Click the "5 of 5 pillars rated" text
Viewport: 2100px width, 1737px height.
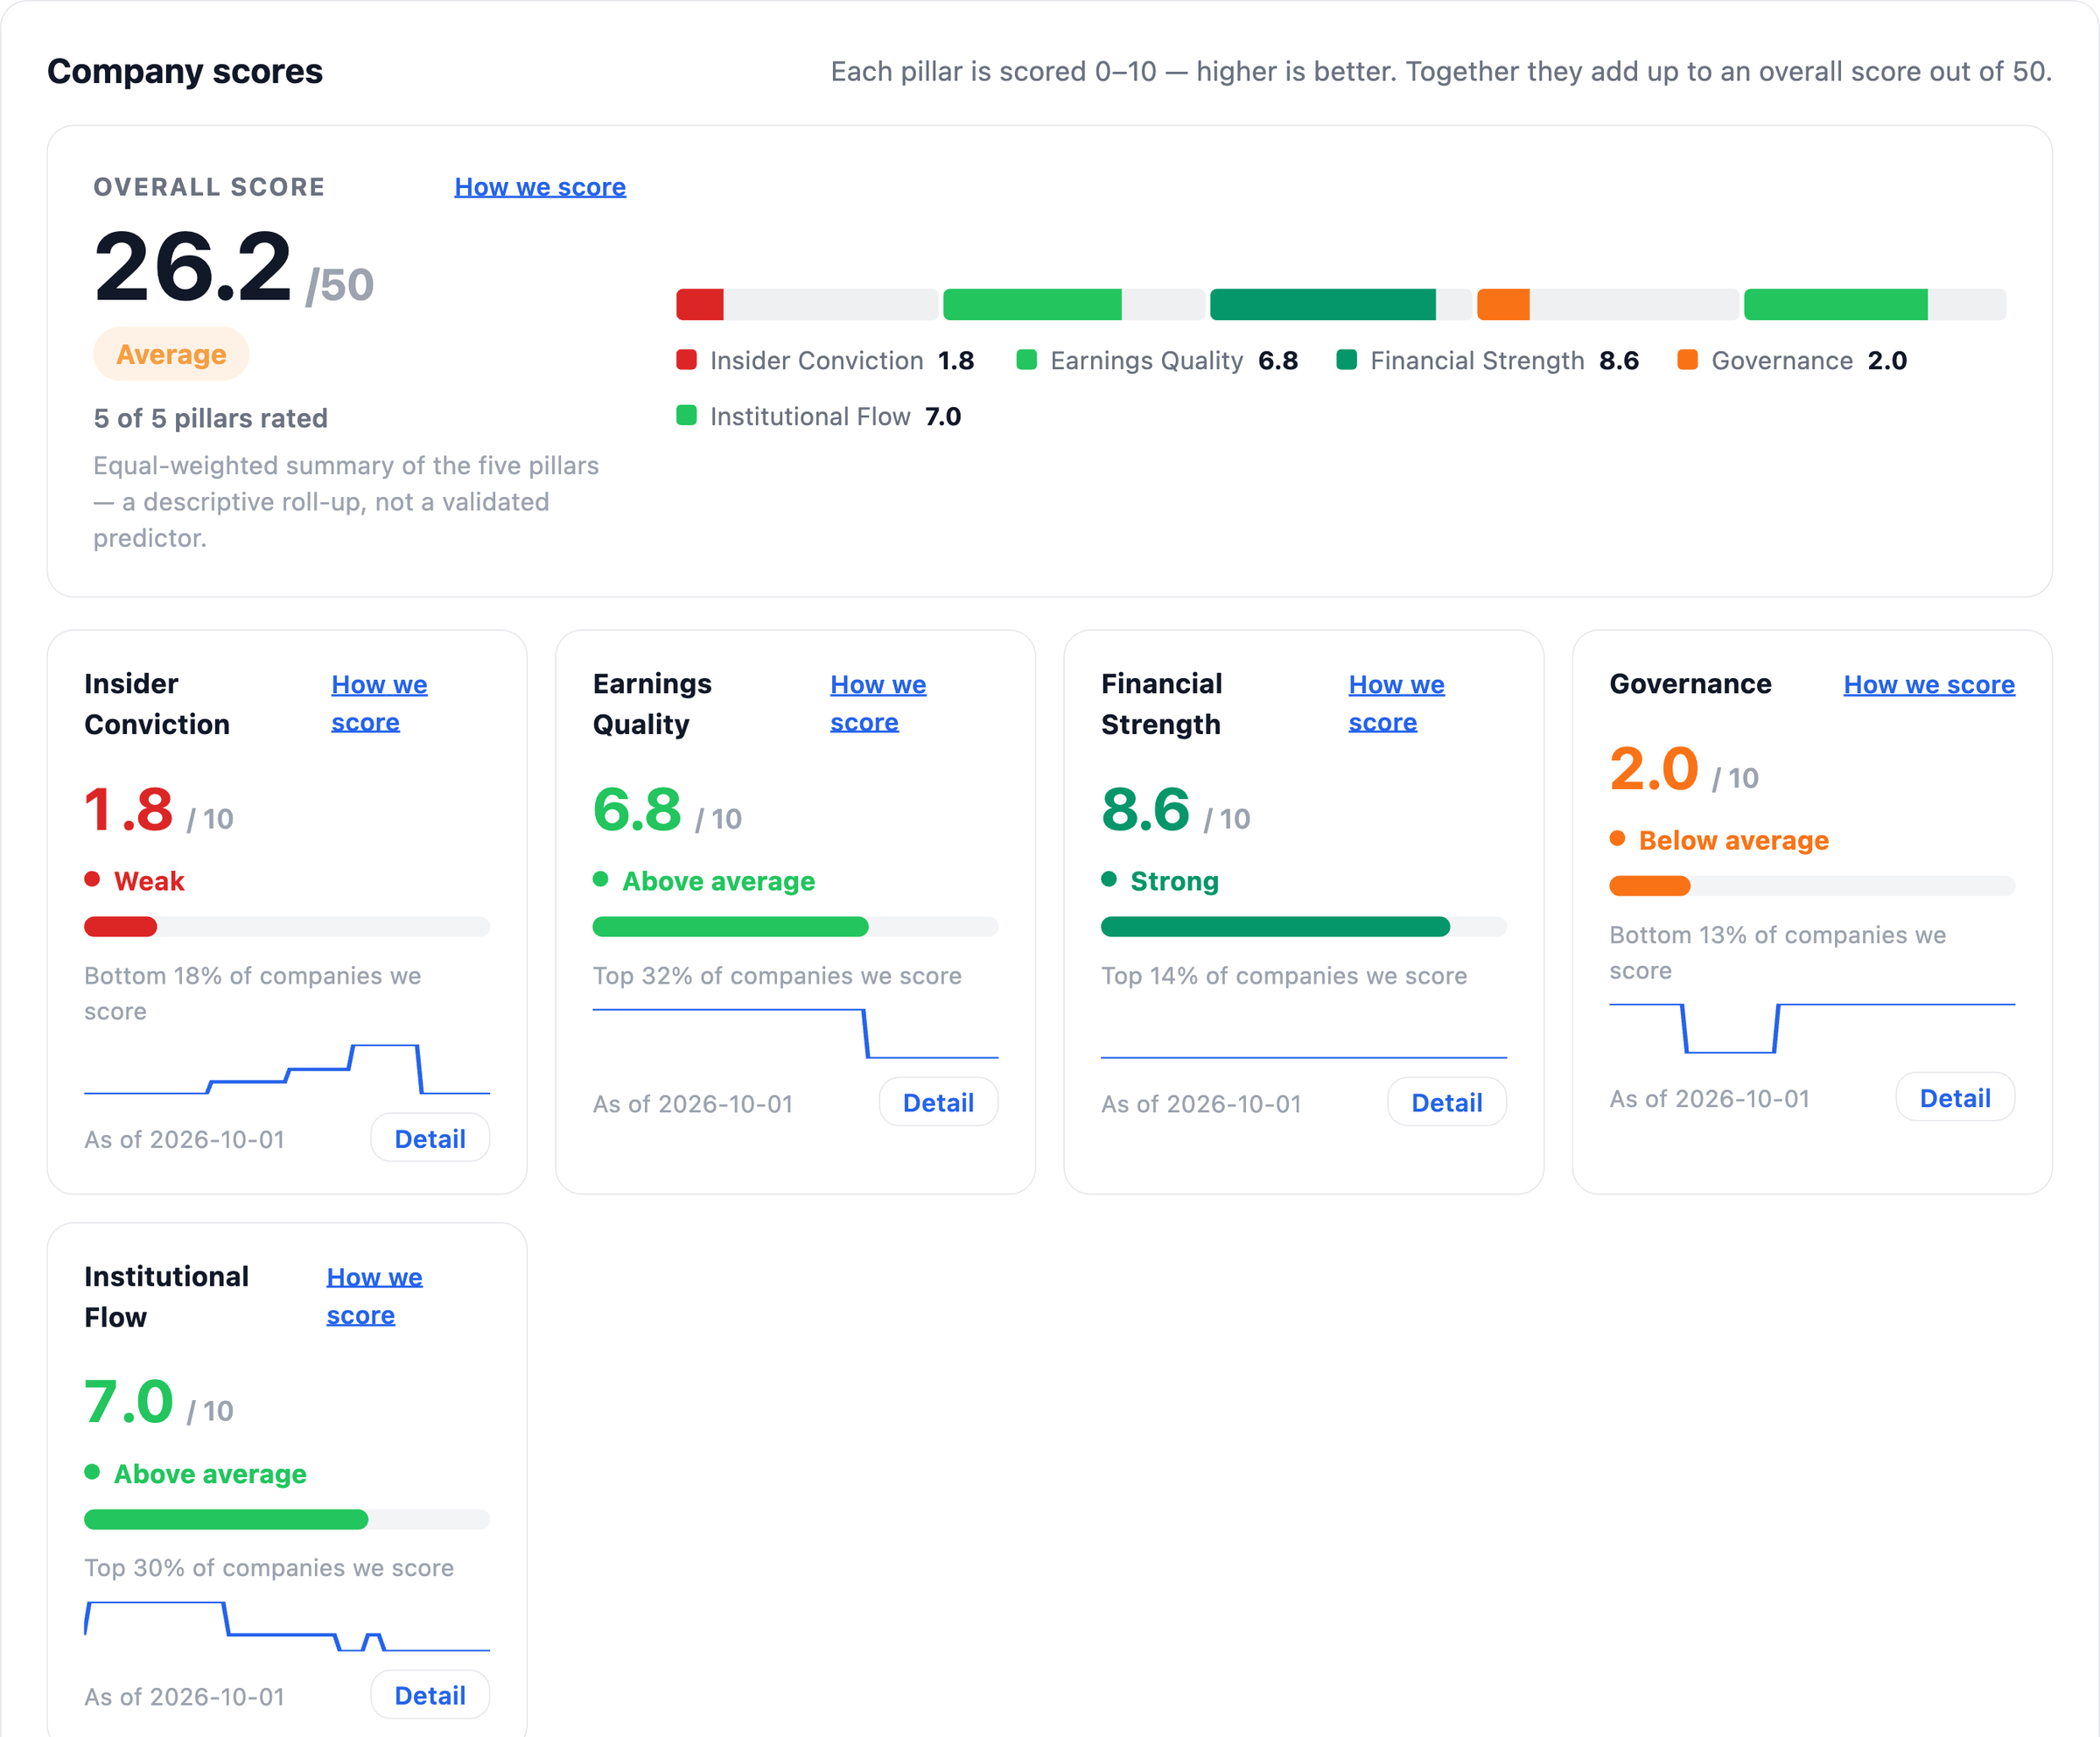click(210, 418)
